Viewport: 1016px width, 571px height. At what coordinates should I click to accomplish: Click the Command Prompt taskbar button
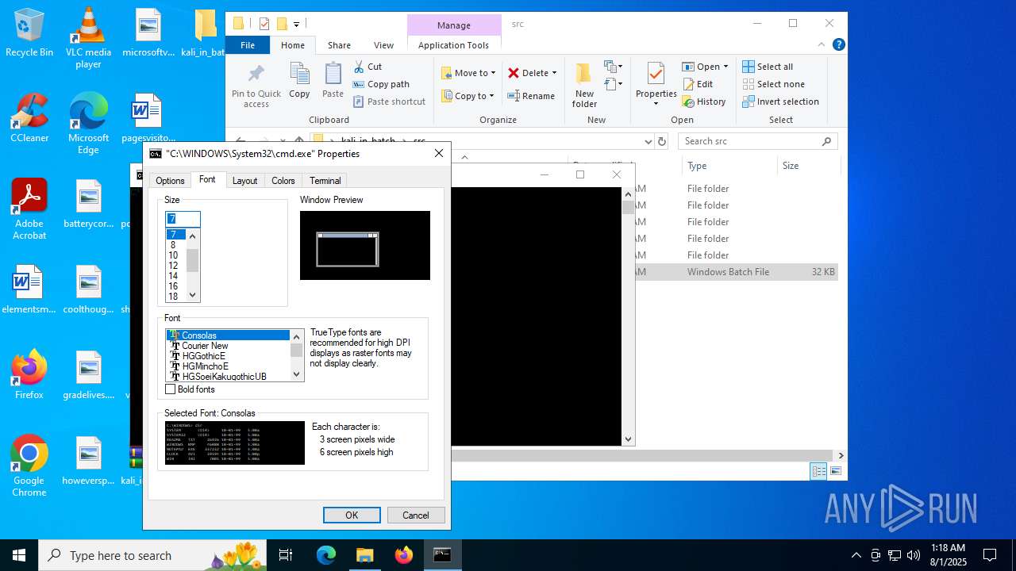[442, 555]
